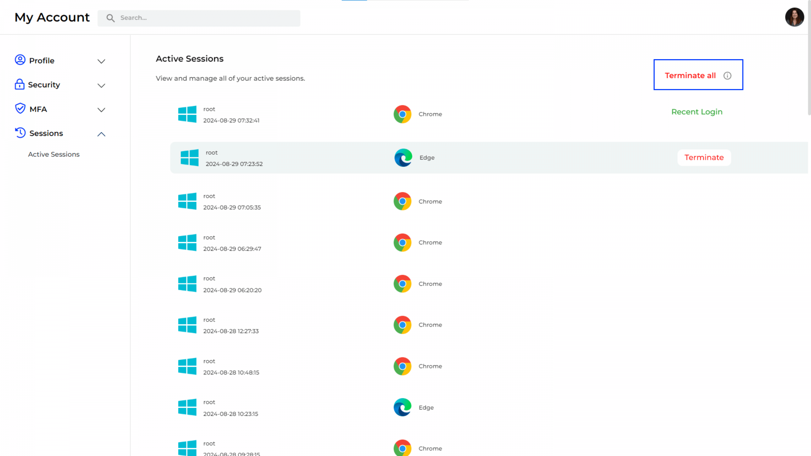Click timestamp 2024-08-29 07:23:52
Image resolution: width=811 pixels, height=456 pixels.
(234, 164)
